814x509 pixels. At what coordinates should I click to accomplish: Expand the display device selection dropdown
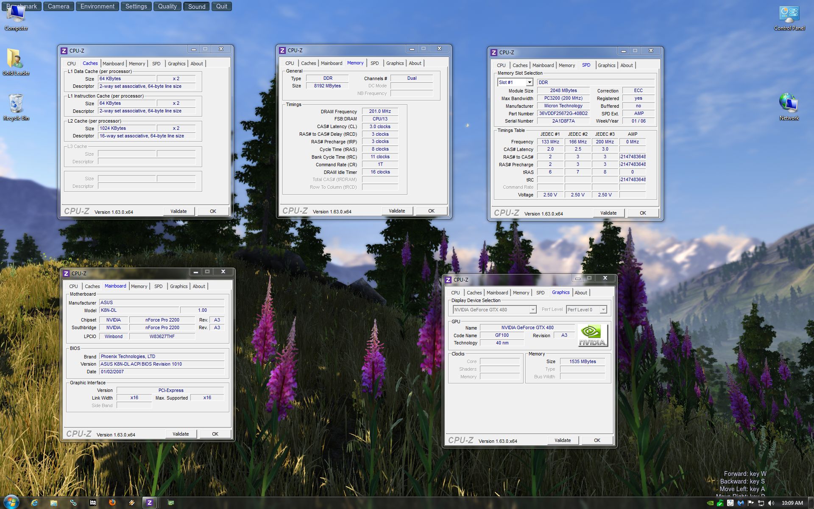click(x=533, y=310)
